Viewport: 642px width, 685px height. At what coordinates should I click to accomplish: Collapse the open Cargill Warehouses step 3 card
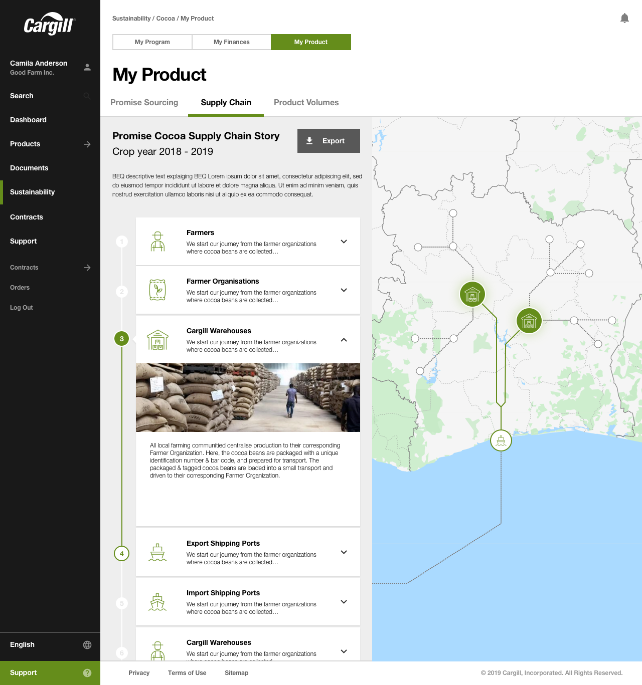pyautogui.click(x=344, y=340)
